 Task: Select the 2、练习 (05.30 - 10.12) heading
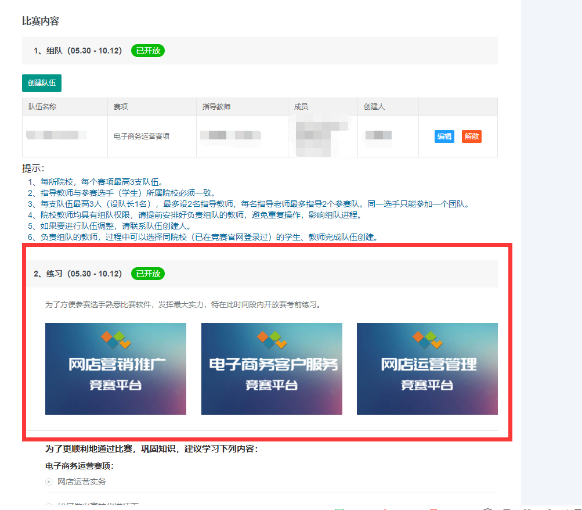click(78, 274)
